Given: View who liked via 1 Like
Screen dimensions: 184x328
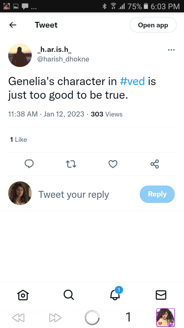Looking at the screenshot, I should (x=18, y=139).
